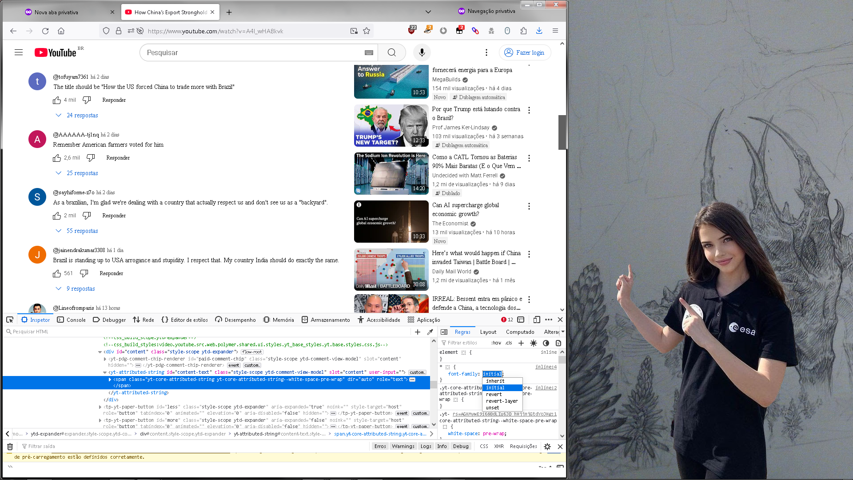Switch to the Console tab
853x480 pixels.
click(x=72, y=320)
